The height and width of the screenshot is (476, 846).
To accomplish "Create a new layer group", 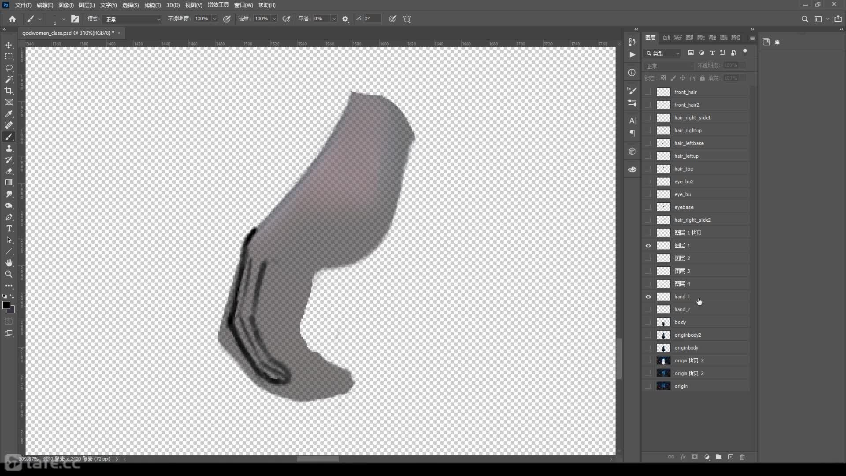I will pos(719,457).
